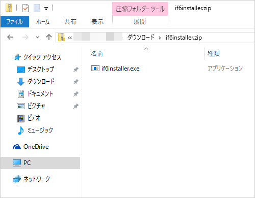The width and height of the screenshot is (255, 198).
Task: Select ネットワーク in navigation pane
Action: tap(37, 179)
